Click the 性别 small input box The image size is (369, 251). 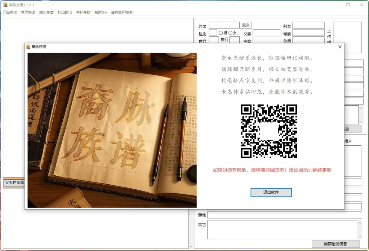[x=213, y=33]
